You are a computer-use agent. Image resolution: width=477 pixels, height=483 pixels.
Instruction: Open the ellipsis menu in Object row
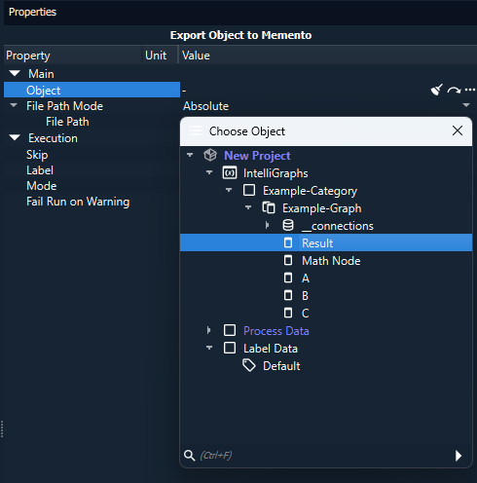click(470, 90)
